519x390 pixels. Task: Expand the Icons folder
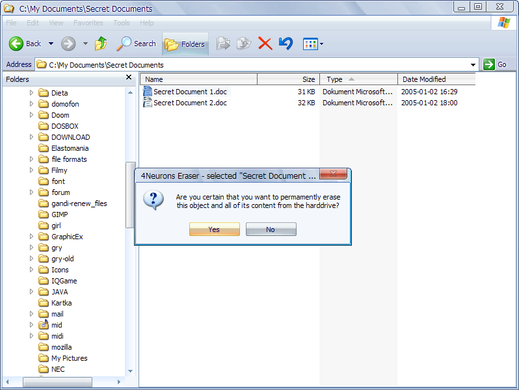click(31, 270)
